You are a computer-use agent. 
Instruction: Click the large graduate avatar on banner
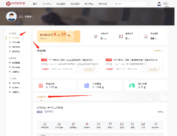pos(11,16)
